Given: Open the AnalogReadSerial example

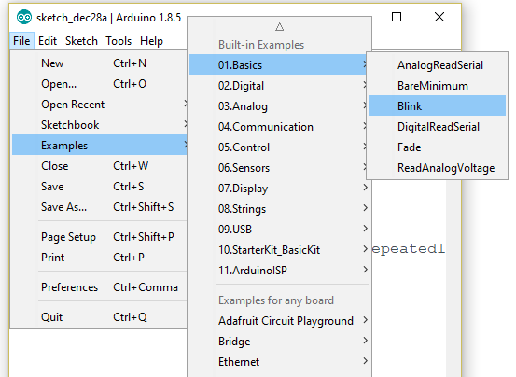Looking at the screenshot, I should pos(437,64).
